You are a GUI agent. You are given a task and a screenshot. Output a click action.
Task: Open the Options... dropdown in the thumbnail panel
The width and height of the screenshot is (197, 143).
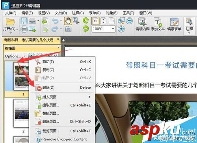[15, 56]
